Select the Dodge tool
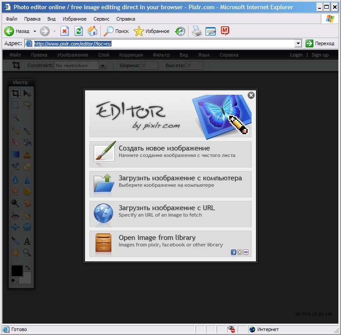Image resolution: width=341 pixels, height=335 pixels. coord(15,203)
